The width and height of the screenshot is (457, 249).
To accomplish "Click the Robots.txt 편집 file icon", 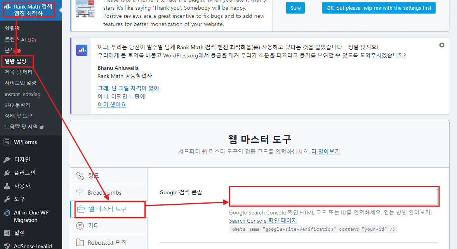I will 80,242.
